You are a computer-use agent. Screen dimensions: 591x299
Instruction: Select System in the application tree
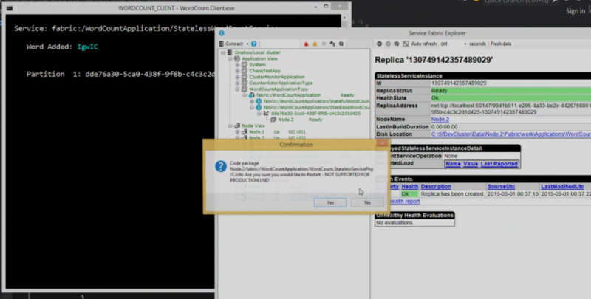[x=257, y=65]
